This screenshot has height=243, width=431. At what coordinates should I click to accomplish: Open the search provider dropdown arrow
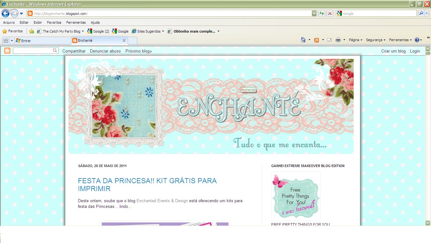click(x=427, y=13)
